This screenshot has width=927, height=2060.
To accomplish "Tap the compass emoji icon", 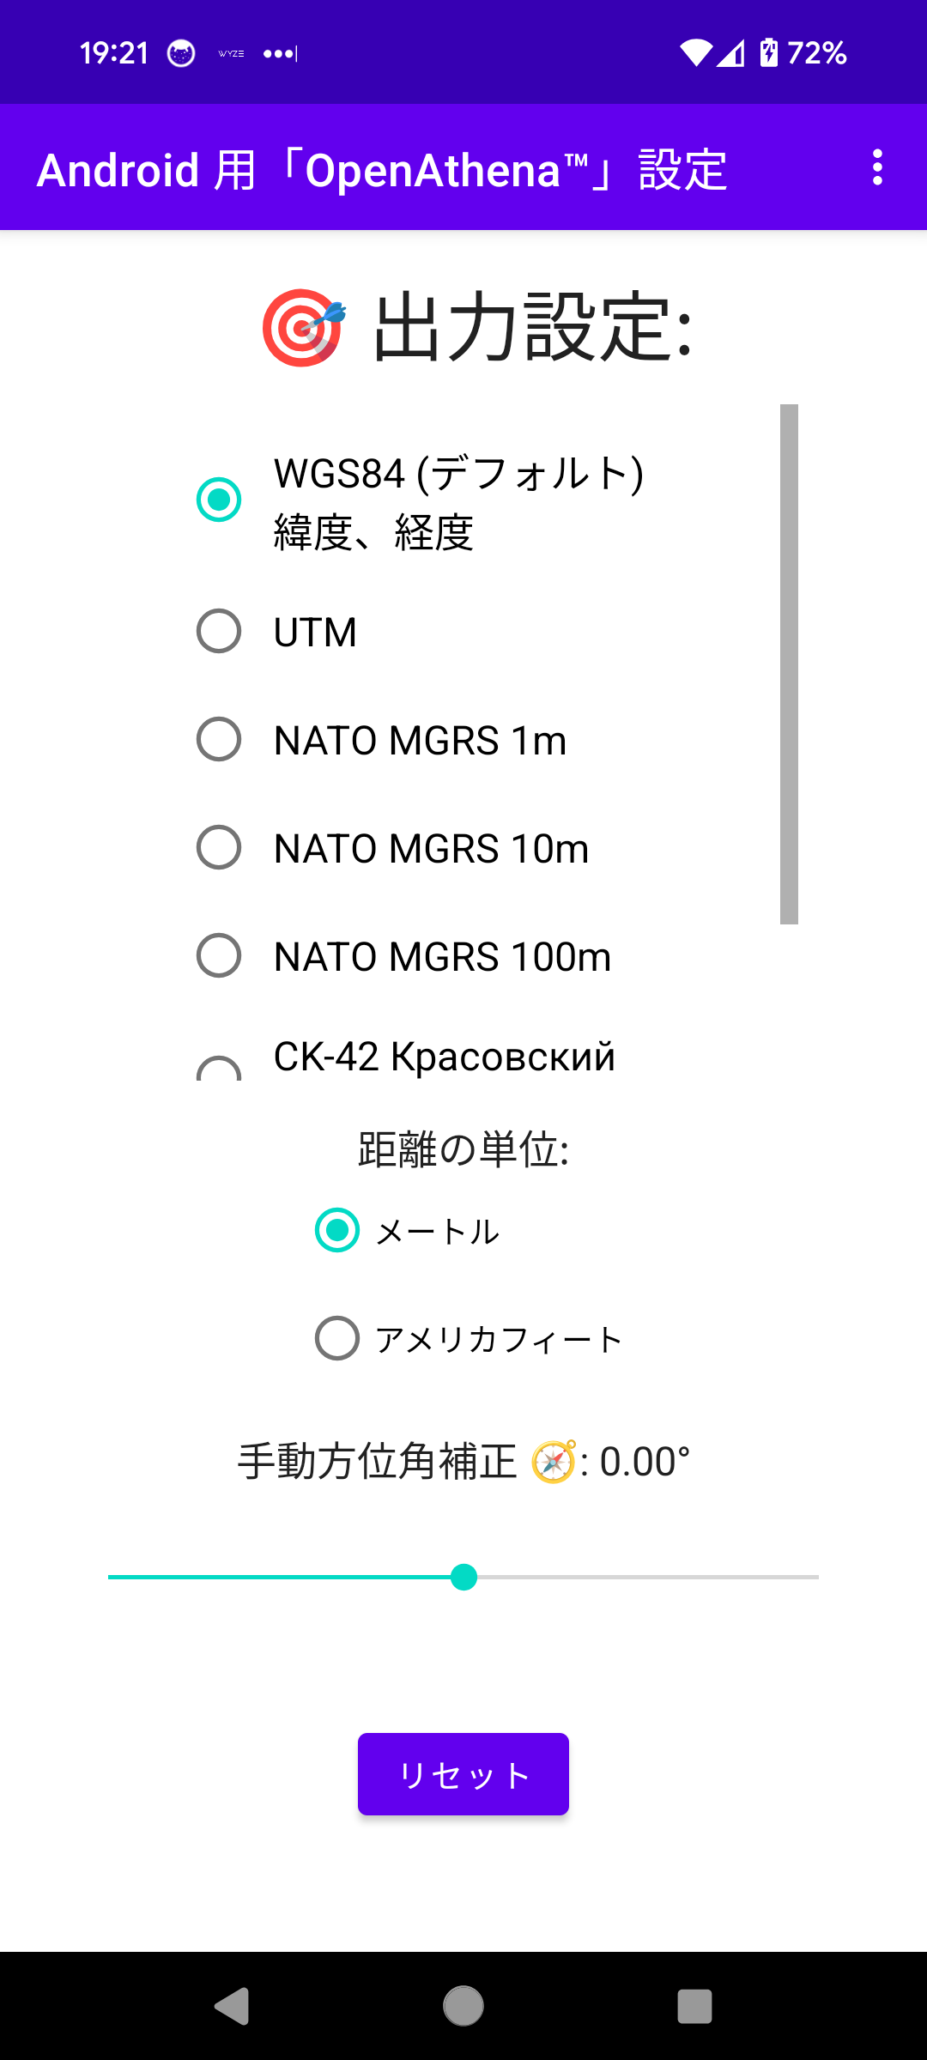I will coord(554,1462).
